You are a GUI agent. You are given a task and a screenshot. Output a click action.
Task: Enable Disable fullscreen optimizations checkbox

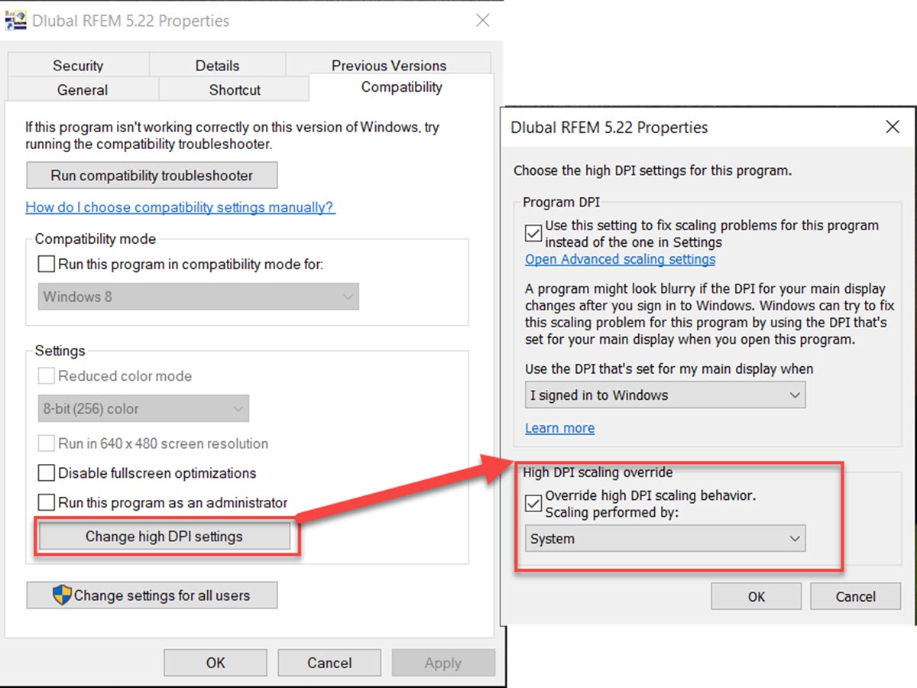point(47,473)
